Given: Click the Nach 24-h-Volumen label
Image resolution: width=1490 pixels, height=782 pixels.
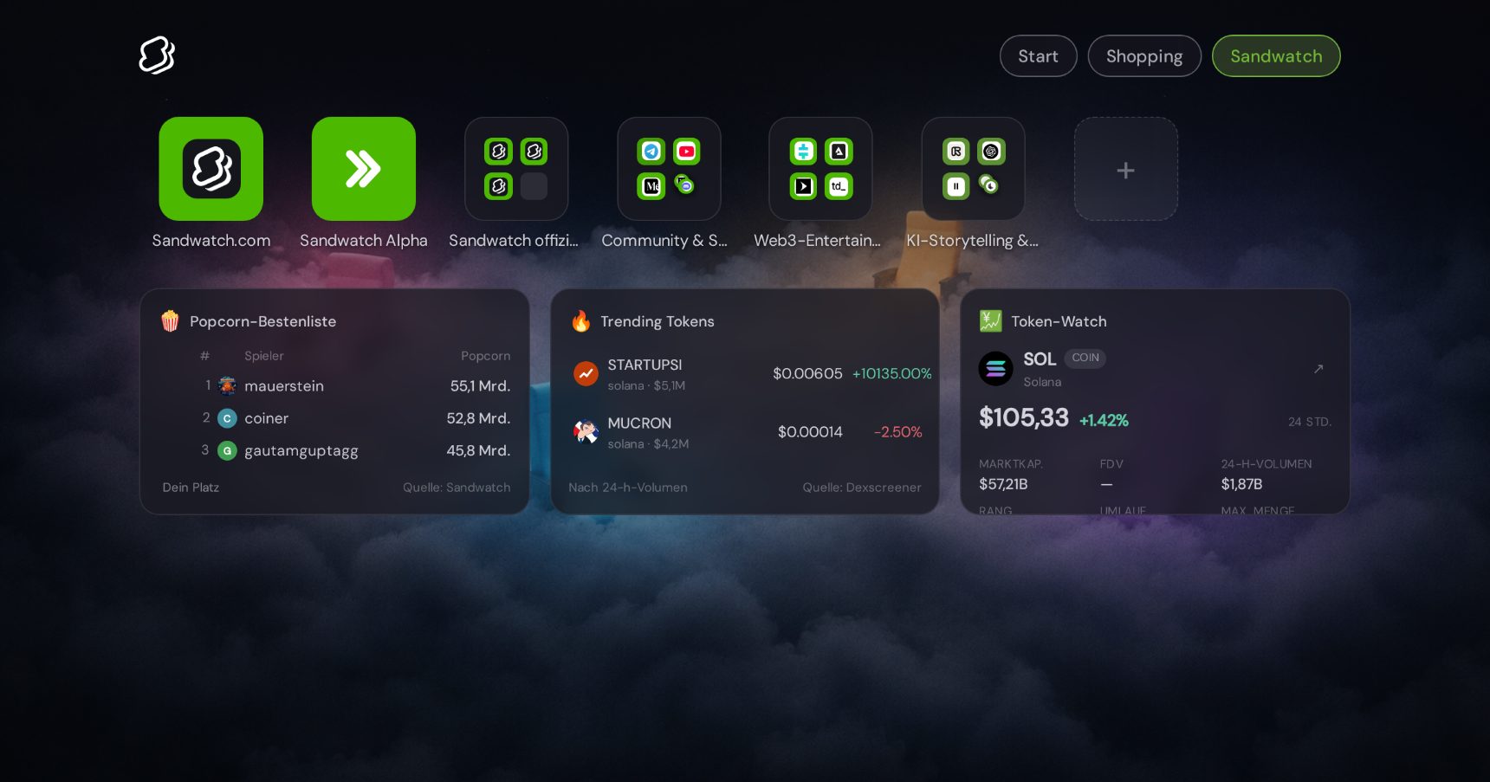Looking at the screenshot, I should (628, 488).
